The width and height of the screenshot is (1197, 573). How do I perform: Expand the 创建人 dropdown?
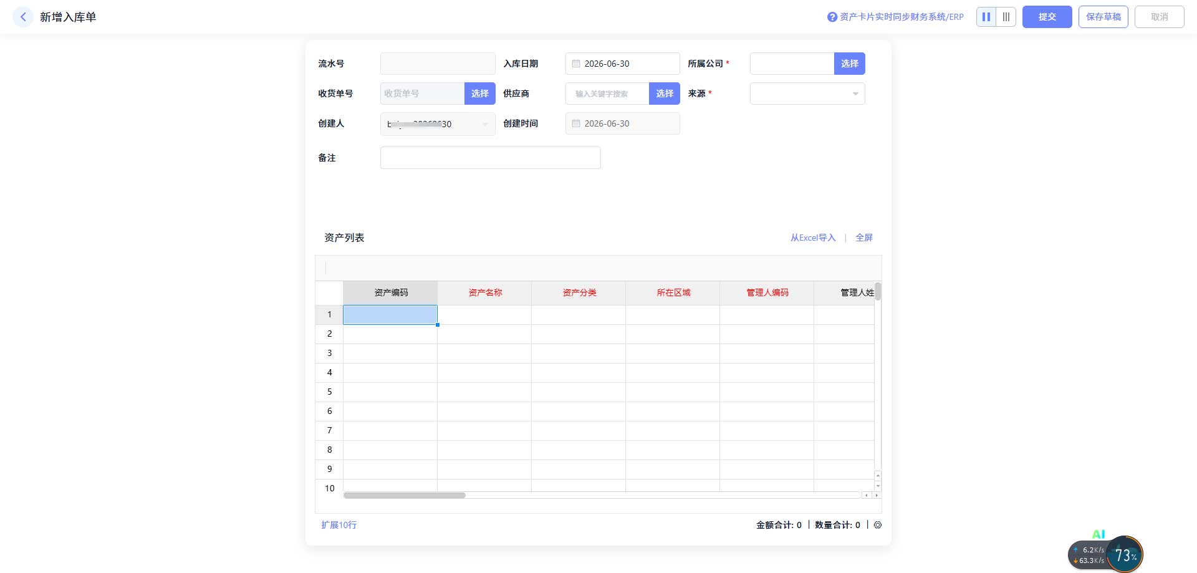tap(438, 124)
